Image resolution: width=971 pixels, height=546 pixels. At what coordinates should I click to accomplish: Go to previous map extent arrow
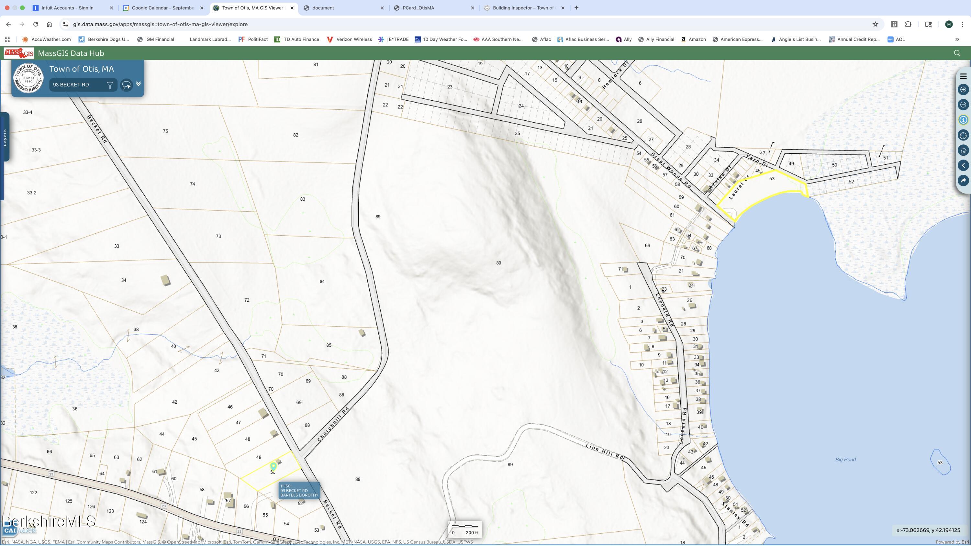click(963, 165)
